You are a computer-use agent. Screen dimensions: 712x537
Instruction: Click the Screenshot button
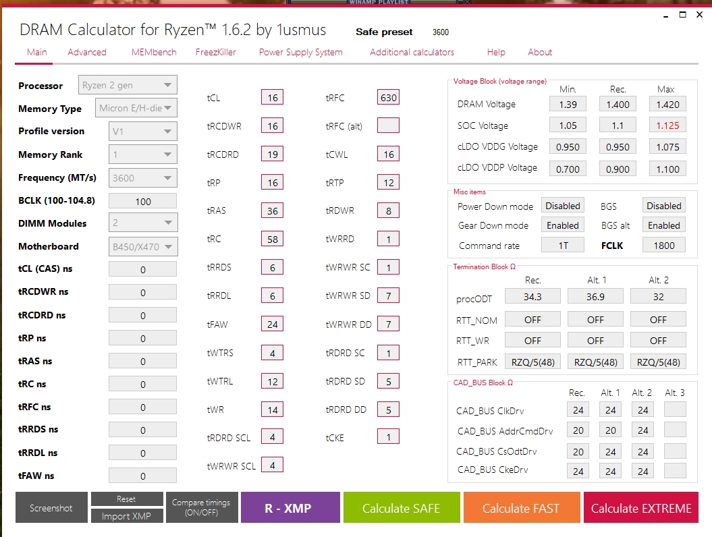51,507
